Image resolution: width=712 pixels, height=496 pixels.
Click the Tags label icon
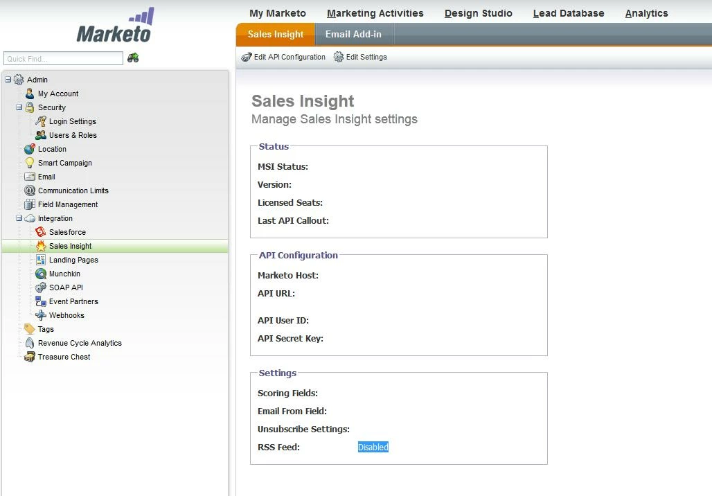click(30, 329)
